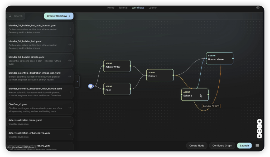Click the zoom out minus icon

pos(259,126)
